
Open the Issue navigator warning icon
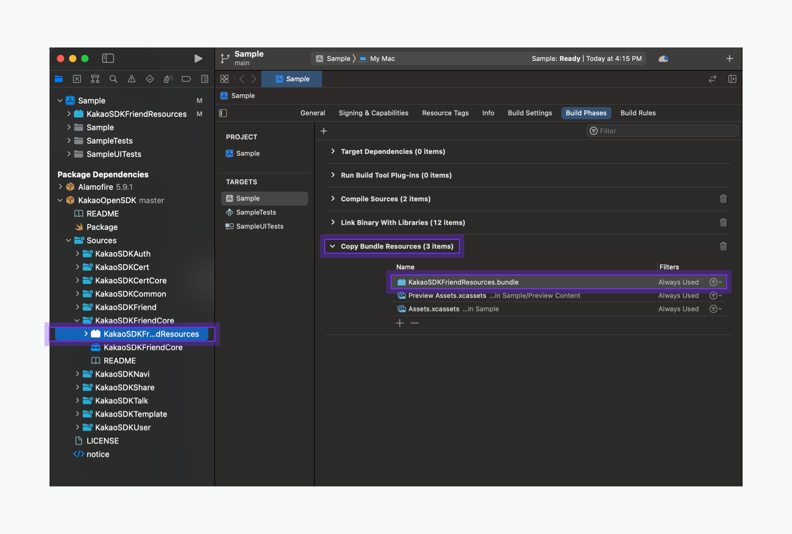click(x=132, y=79)
